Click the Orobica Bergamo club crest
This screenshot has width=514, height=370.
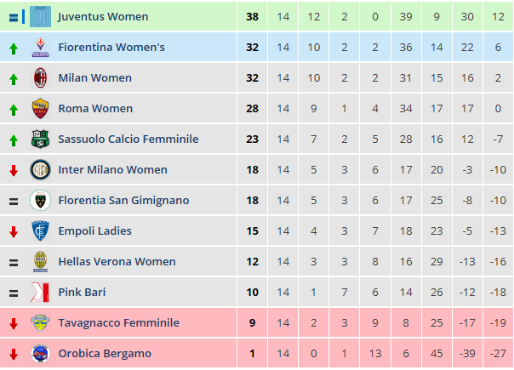pyautogui.click(x=40, y=354)
